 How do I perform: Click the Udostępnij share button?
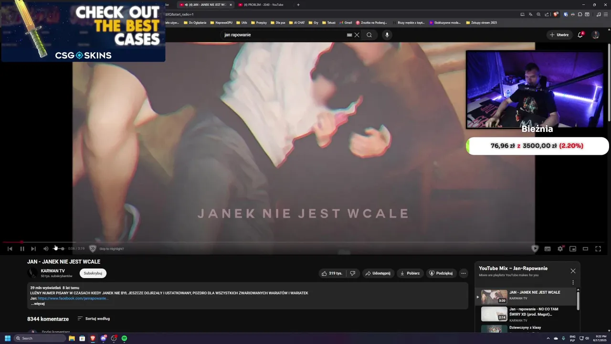(x=378, y=273)
